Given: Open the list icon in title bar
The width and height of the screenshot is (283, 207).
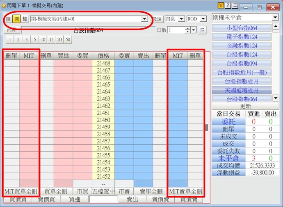Looking at the screenshot, I should pos(235,5).
